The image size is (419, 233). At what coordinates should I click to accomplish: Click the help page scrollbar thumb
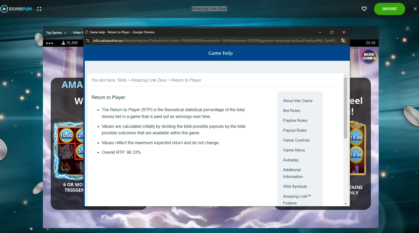pos(345,108)
